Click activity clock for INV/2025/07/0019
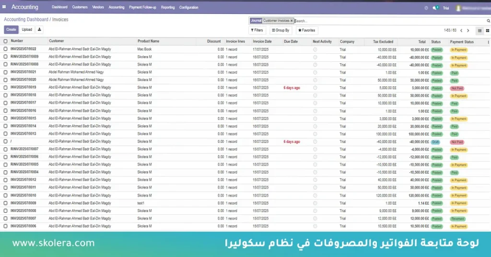The height and width of the screenshot is (257, 491). 315,88
